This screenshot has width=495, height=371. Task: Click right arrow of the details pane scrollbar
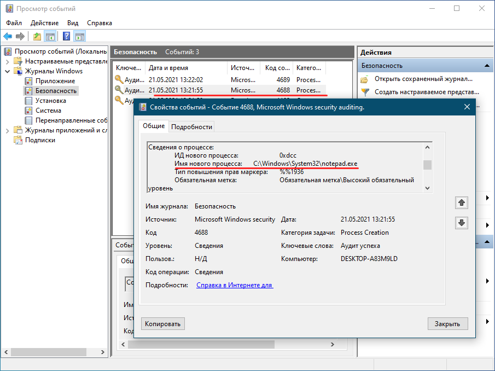tap(332, 345)
